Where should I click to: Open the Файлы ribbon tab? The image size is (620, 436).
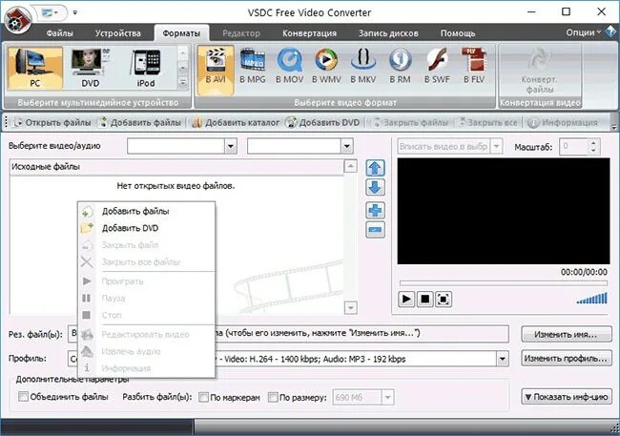pos(59,33)
